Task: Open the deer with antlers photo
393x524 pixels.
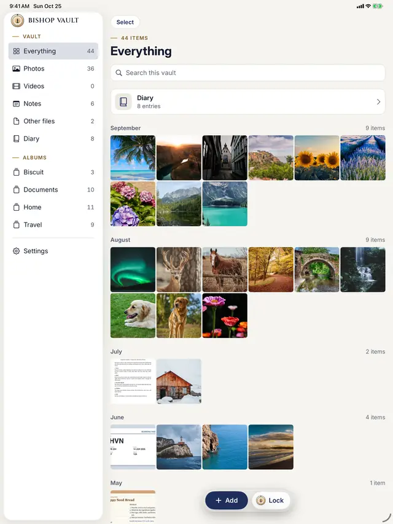Action: [x=179, y=269]
